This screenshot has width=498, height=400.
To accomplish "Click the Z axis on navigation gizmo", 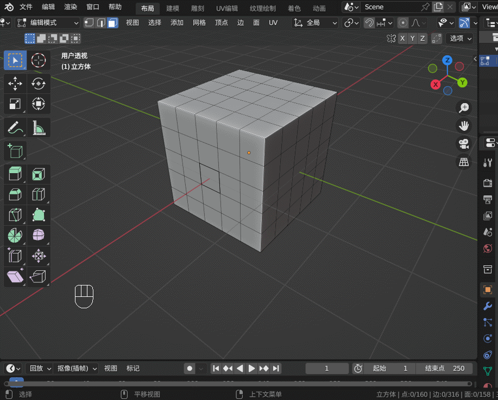I will [447, 60].
